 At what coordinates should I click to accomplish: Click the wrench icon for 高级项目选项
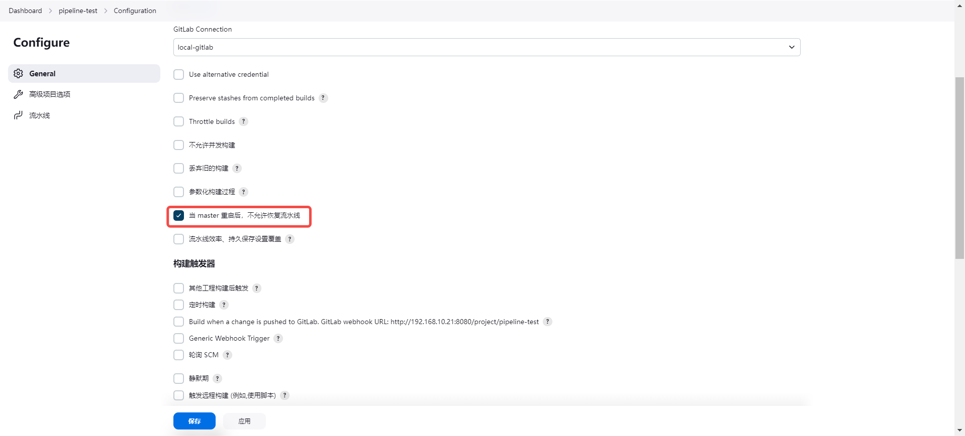click(x=19, y=94)
